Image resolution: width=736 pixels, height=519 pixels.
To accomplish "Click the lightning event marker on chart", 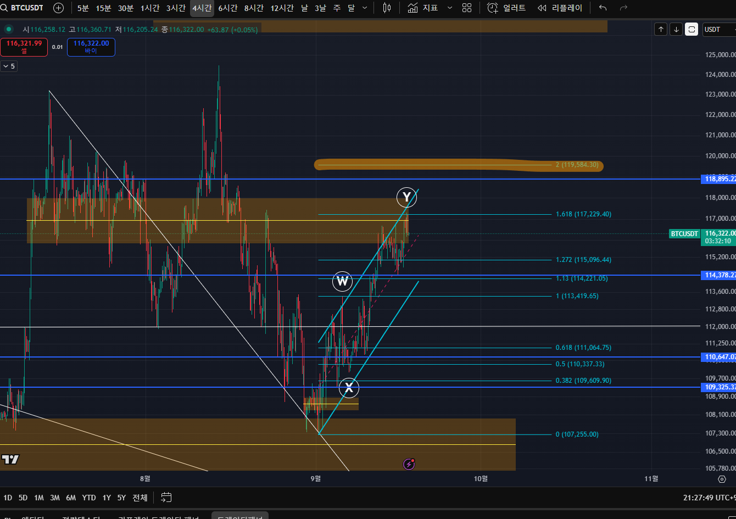I will (409, 464).
